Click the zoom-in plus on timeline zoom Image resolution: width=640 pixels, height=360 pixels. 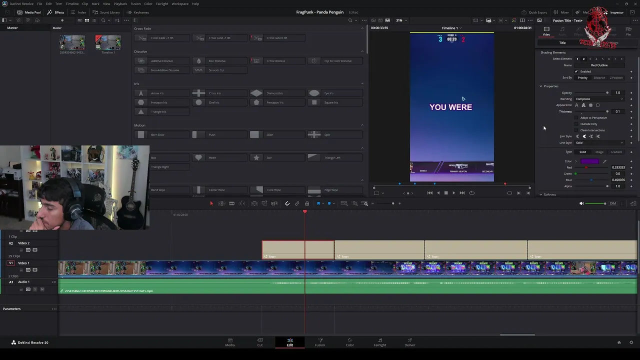(399, 203)
